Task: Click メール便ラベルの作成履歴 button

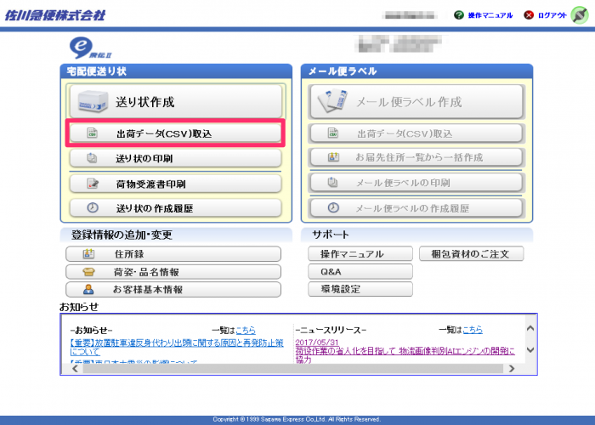Action: tap(416, 208)
